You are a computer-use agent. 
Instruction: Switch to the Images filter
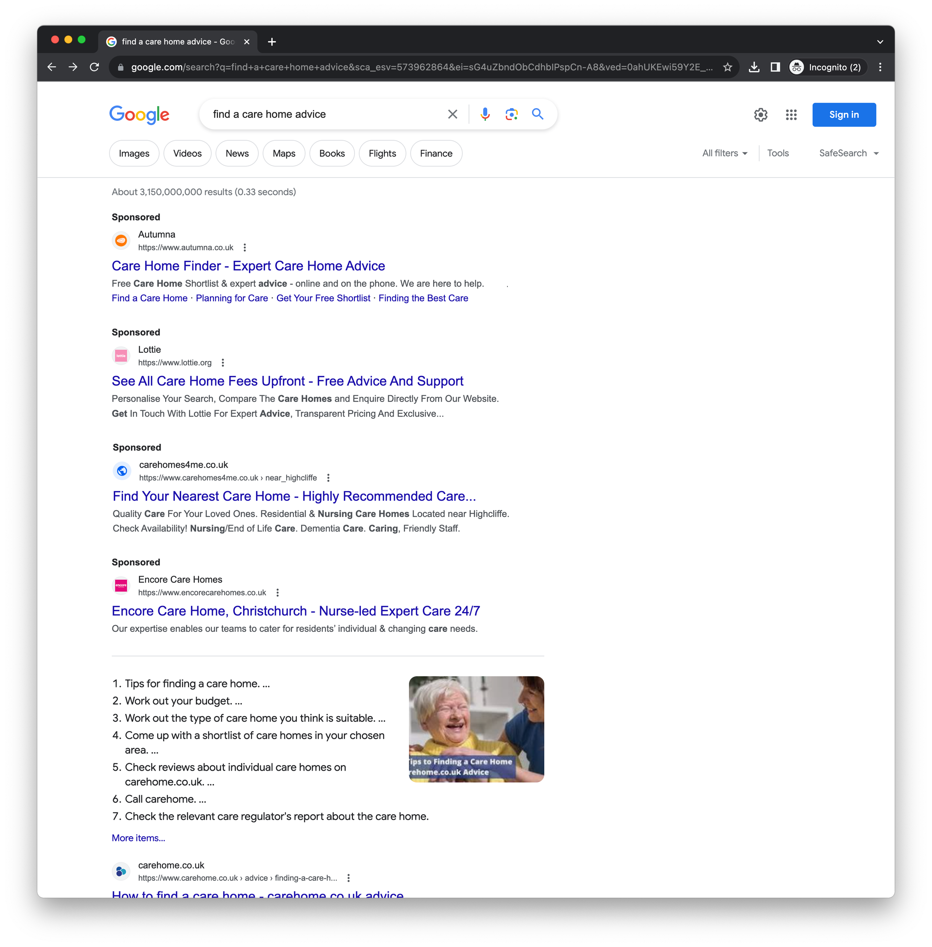click(134, 153)
